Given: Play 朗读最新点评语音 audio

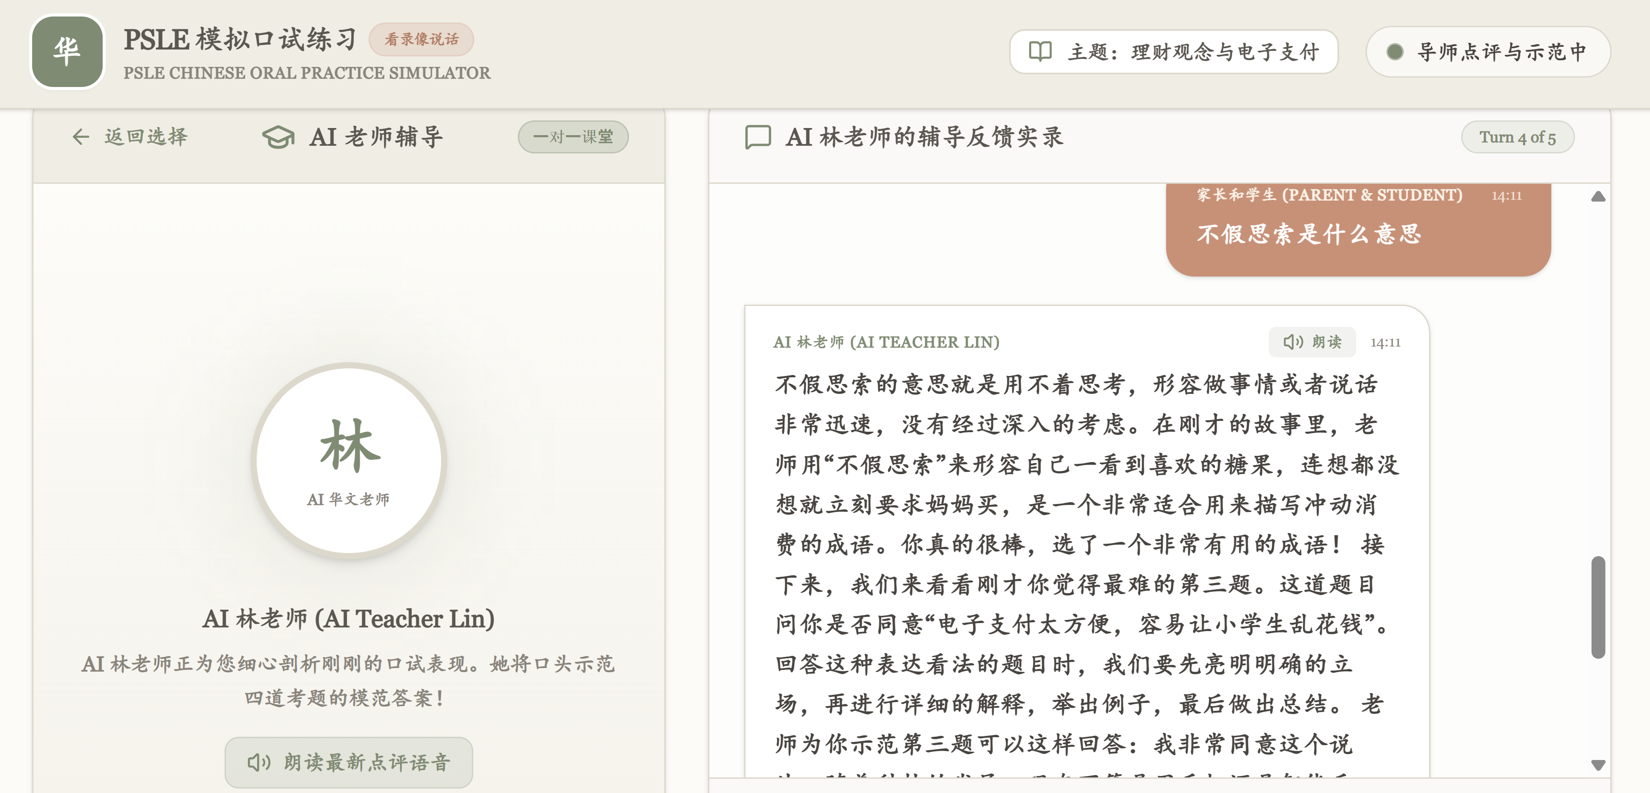Looking at the screenshot, I should tap(349, 762).
